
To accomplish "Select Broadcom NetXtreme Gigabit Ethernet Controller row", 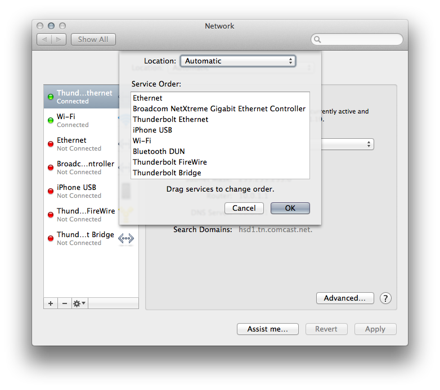I will point(220,108).
